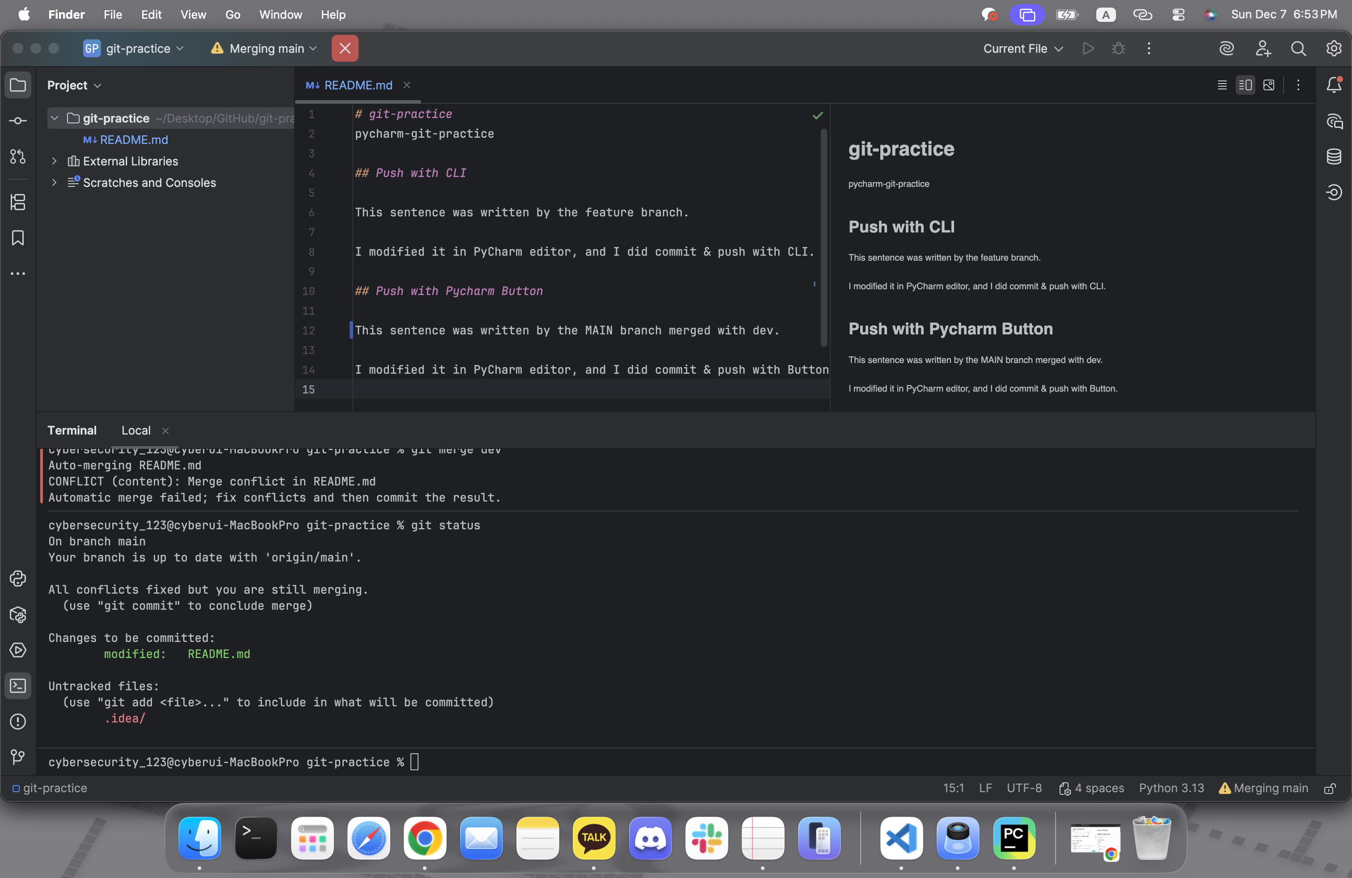Toggle read-only lock in status bar
Image resolution: width=1352 pixels, height=878 pixels.
[1330, 788]
